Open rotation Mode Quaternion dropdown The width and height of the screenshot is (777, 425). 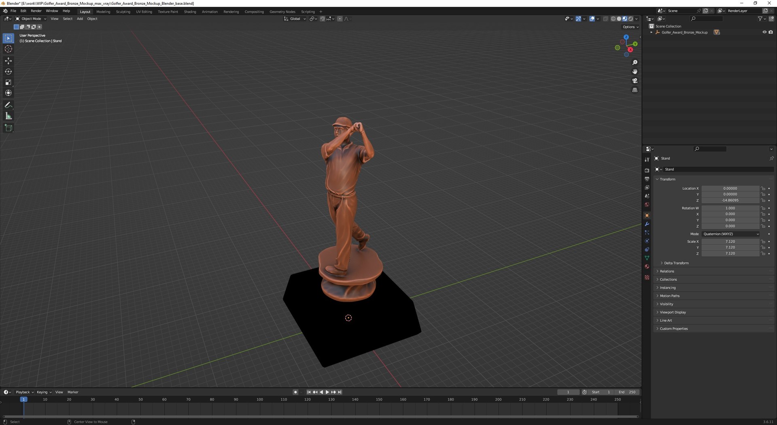730,234
